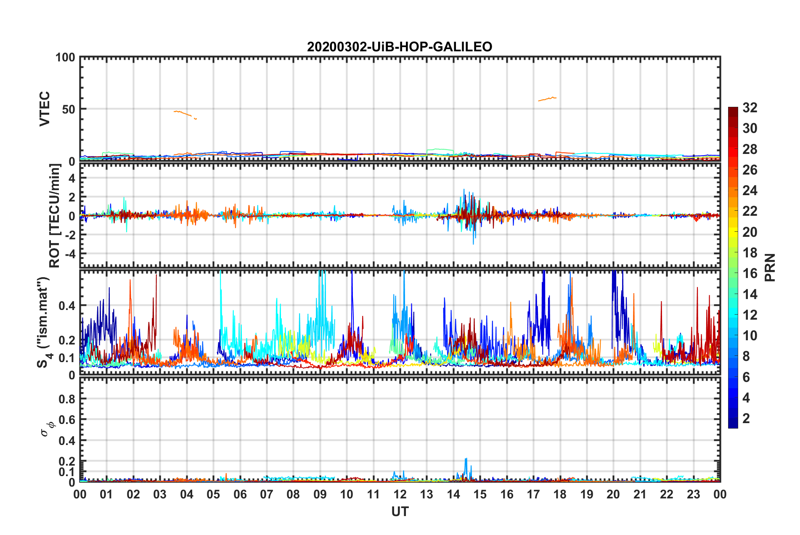This screenshot has height=535, width=800.
Task: Click the ROT axis tick label 4
Action: (72, 178)
